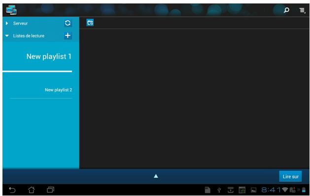This screenshot has width=310, height=196.
Task: Open the MyNet app logo icon
Action: [x=11, y=10]
